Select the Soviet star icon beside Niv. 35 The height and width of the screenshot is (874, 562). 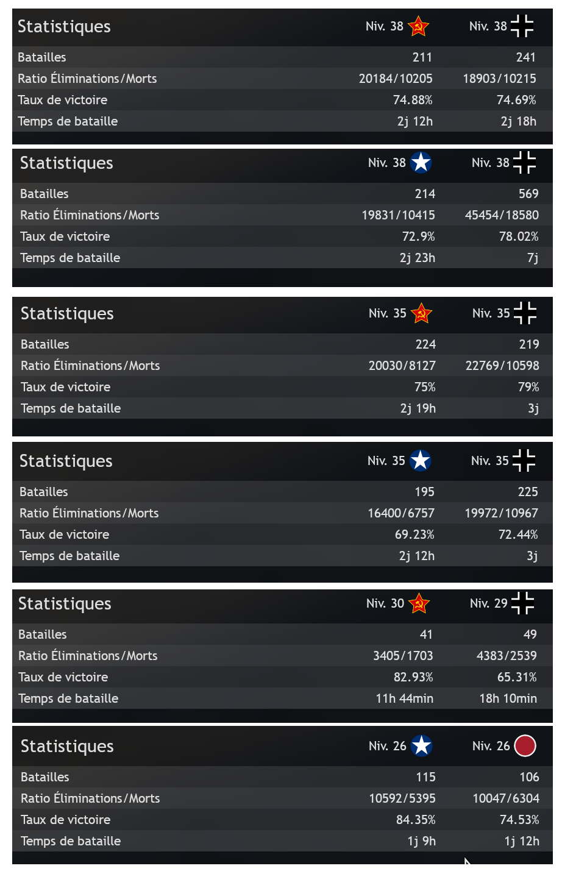pos(421,313)
